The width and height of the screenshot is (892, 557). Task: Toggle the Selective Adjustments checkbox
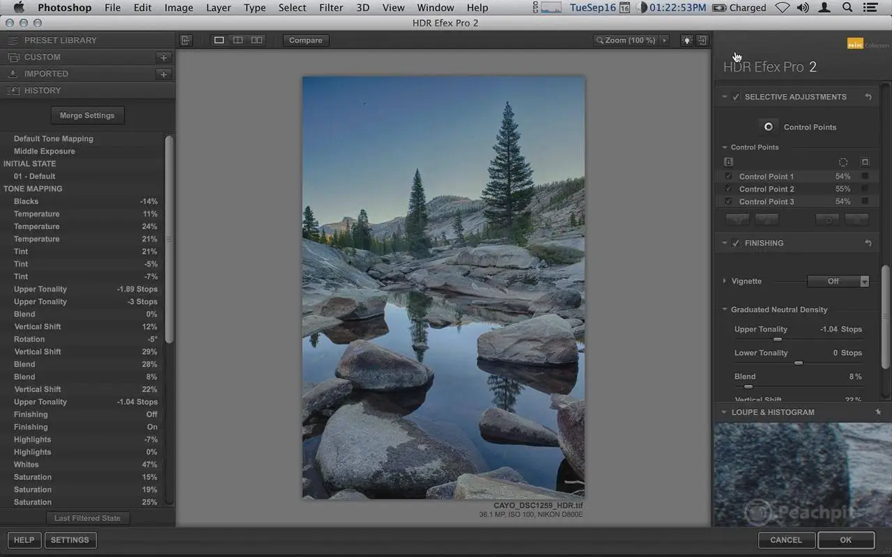click(x=736, y=97)
